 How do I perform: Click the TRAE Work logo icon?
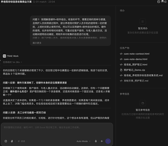pyautogui.click(x=4, y=56)
